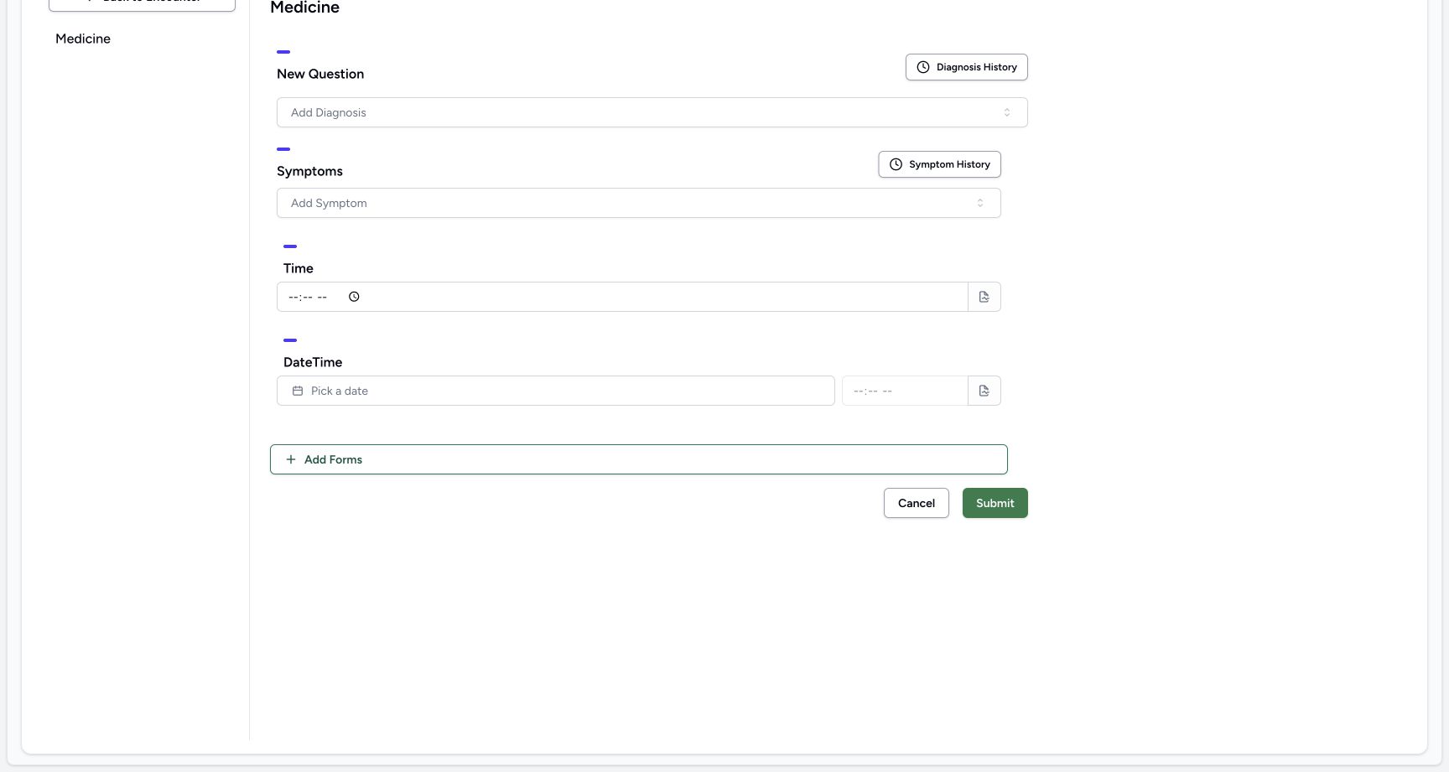This screenshot has width=1449, height=772.
Task: Click the Time input field
Action: 622,297
